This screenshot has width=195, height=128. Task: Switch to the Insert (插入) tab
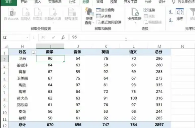tap(38, 2)
